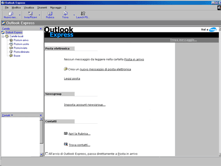This screenshot has width=221, height=166.
Task: Click the Launch PG toolbar icon
Action: [83, 13]
